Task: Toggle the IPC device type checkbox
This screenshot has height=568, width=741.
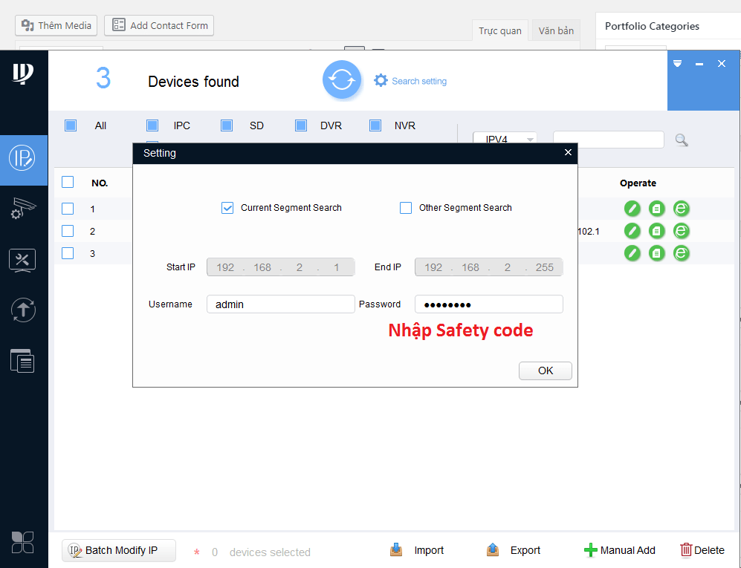Action: [x=152, y=125]
